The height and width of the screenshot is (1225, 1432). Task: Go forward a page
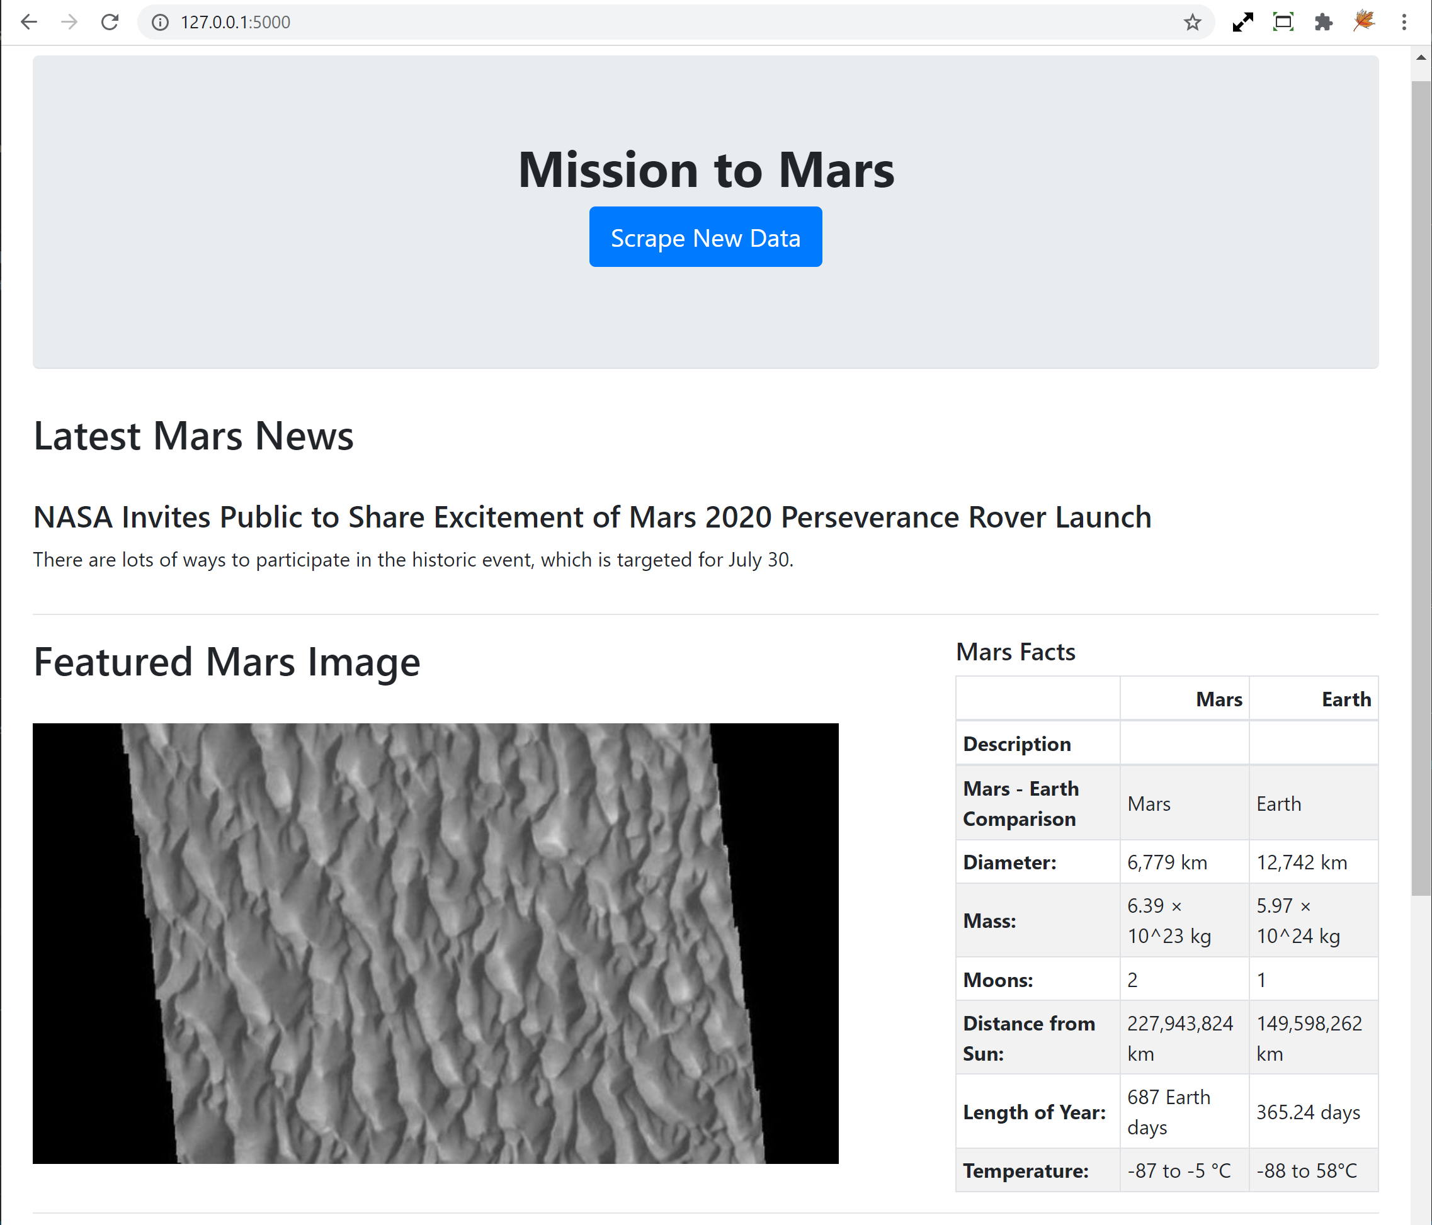[69, 22]
